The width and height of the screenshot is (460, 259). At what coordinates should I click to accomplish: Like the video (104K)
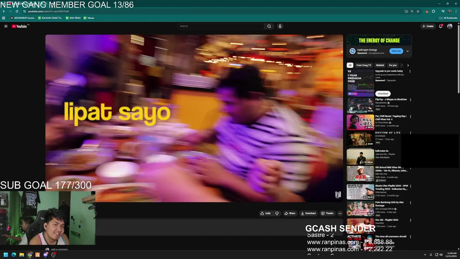(265, 213)
